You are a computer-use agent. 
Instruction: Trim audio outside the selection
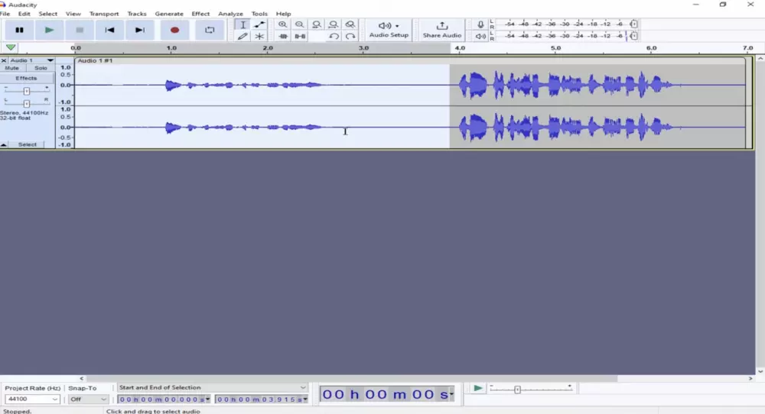(282, 36)
